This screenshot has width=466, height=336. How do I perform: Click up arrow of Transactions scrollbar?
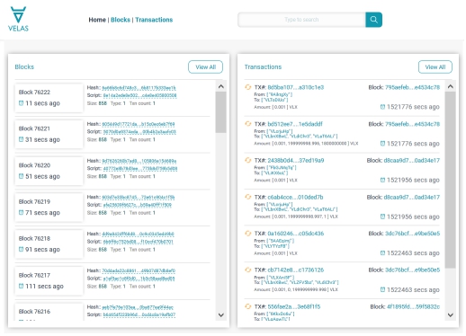[450, 86]
